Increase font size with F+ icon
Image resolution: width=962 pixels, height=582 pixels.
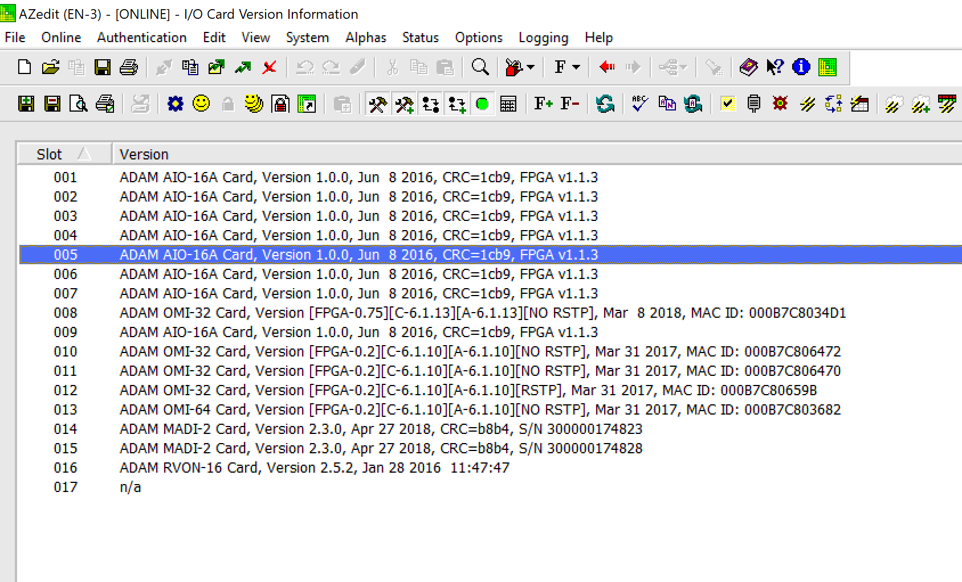click(x=543, y=104)
